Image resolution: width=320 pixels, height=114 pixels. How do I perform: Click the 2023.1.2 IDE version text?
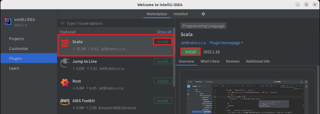[20, 25]
